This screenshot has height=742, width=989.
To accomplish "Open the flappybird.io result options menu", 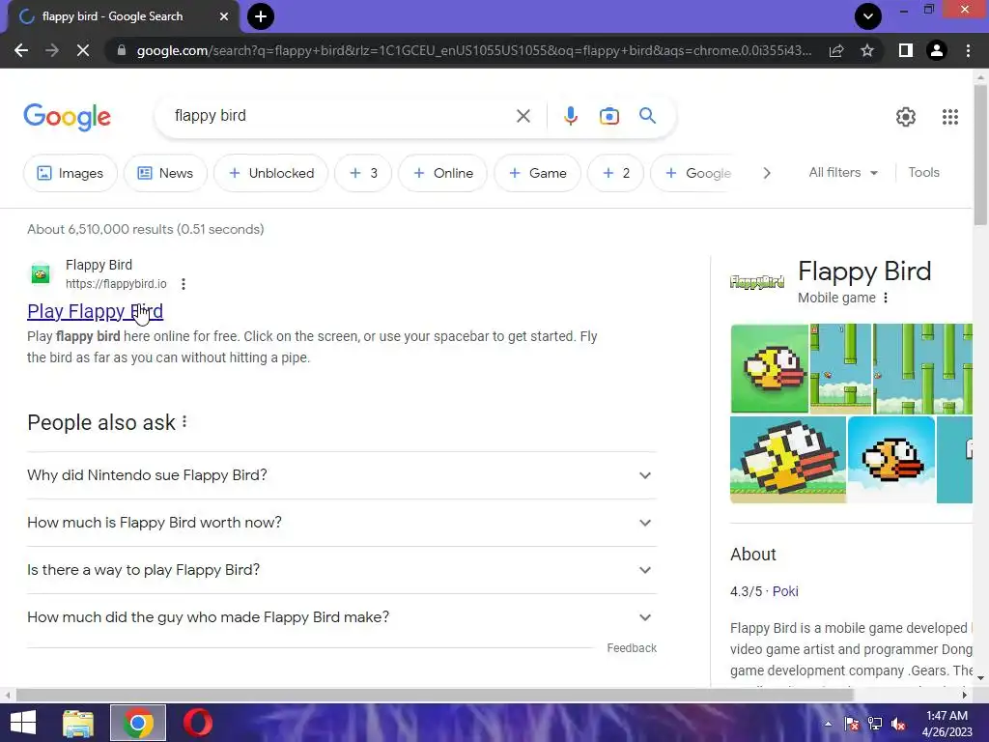I will click(x=183, y=284).
